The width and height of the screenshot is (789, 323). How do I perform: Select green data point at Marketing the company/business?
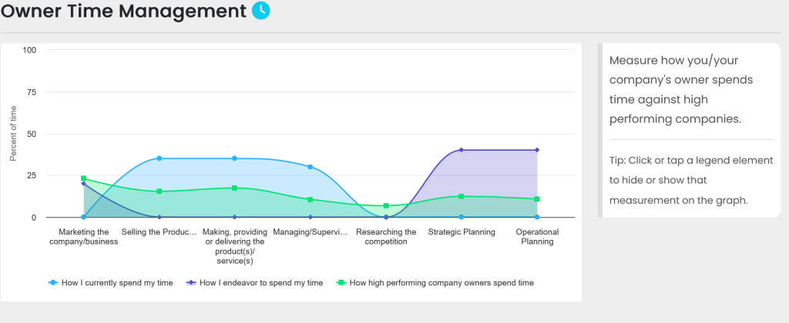[x=83, y=178]
